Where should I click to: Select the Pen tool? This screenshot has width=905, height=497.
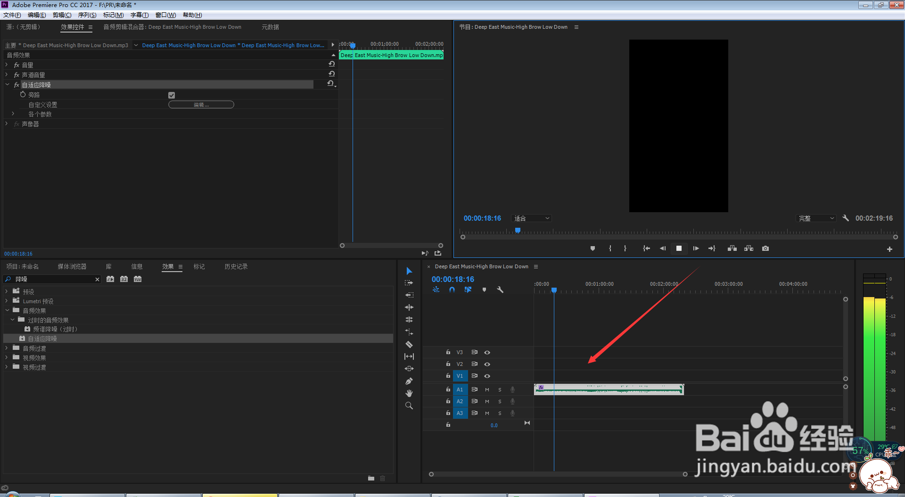coord(409,381)
